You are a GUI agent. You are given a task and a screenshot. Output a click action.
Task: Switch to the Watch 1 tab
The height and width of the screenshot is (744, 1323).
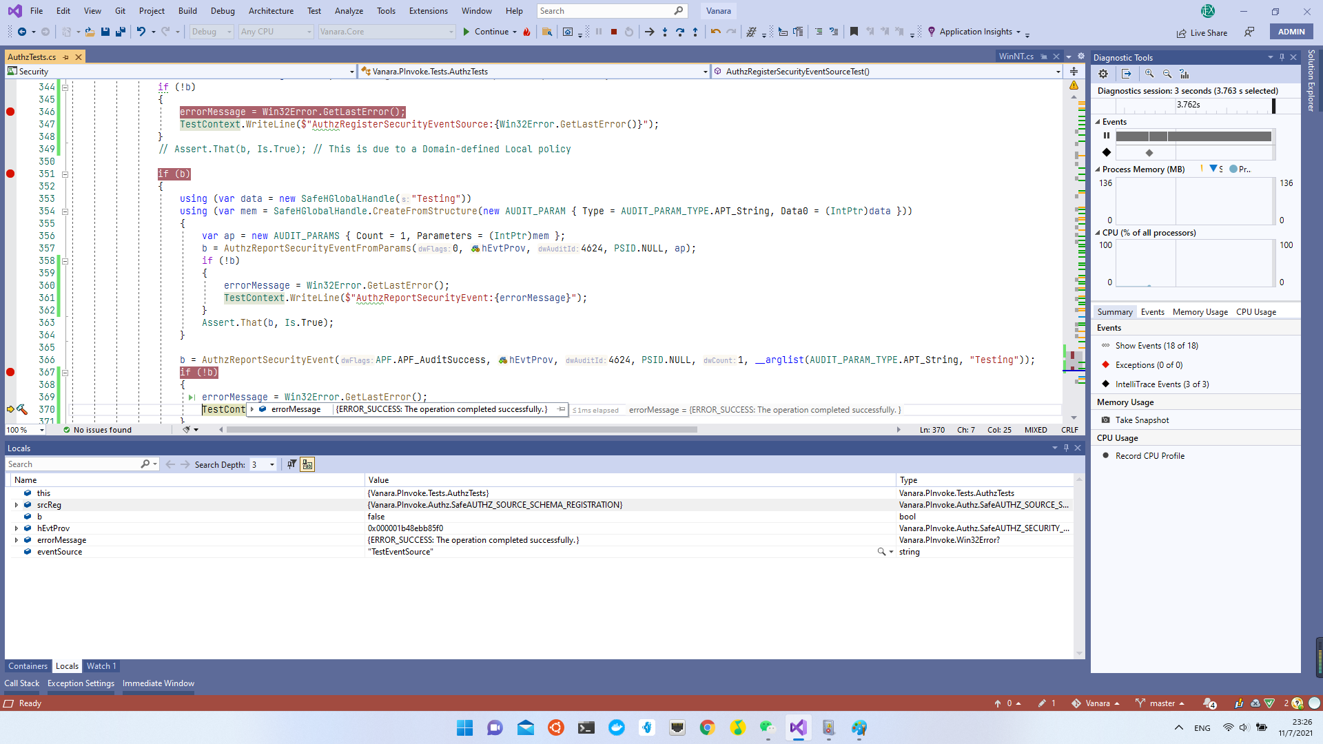(x=101, y=666)
